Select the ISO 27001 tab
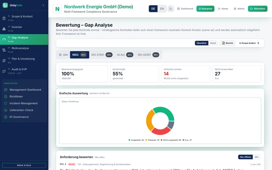Viewport: 272px width, 170px height. pyautogui.click(x=102, y=55)
